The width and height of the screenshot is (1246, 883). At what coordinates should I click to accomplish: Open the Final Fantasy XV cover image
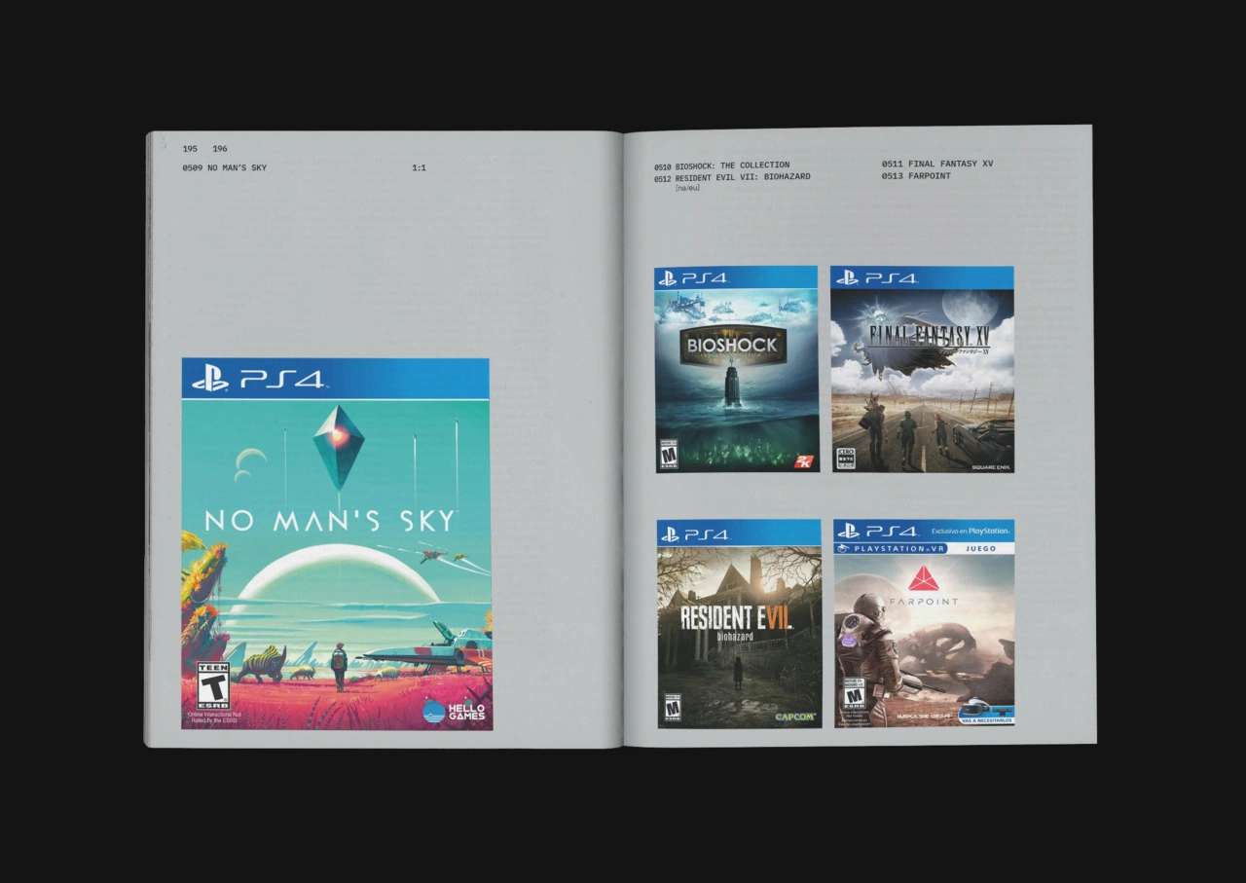click(923, 370)
